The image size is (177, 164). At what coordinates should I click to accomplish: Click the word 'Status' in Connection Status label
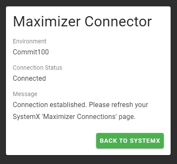54,68
